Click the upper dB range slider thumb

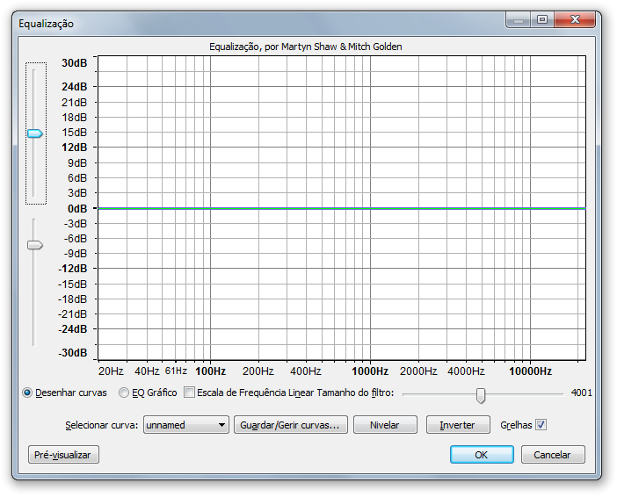[x=34, y=133]
